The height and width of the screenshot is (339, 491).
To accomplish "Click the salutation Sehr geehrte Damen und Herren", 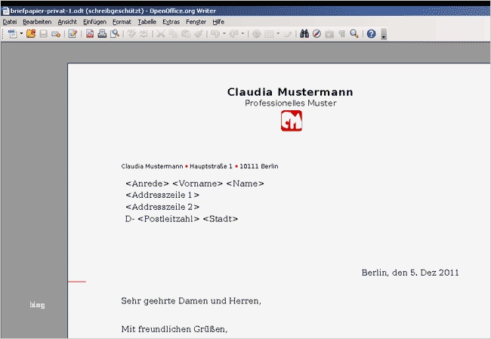I will (x=191, y=300).
